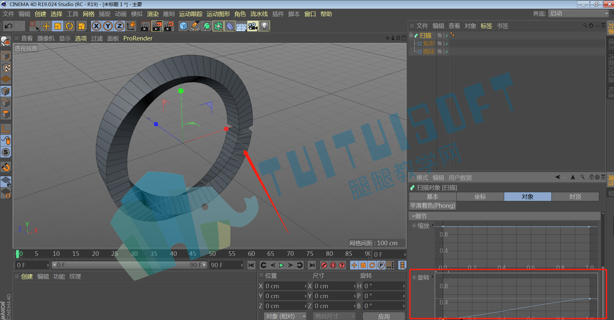Click the camera object icon

point(253,26)
